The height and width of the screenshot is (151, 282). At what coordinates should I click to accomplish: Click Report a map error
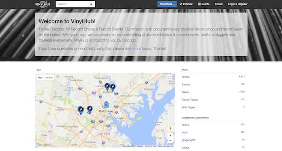click(x=166, y=146)
